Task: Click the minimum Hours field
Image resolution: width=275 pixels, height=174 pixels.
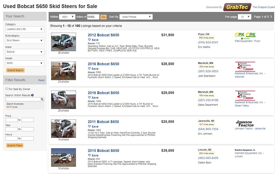Action: (x=12, y=139)
